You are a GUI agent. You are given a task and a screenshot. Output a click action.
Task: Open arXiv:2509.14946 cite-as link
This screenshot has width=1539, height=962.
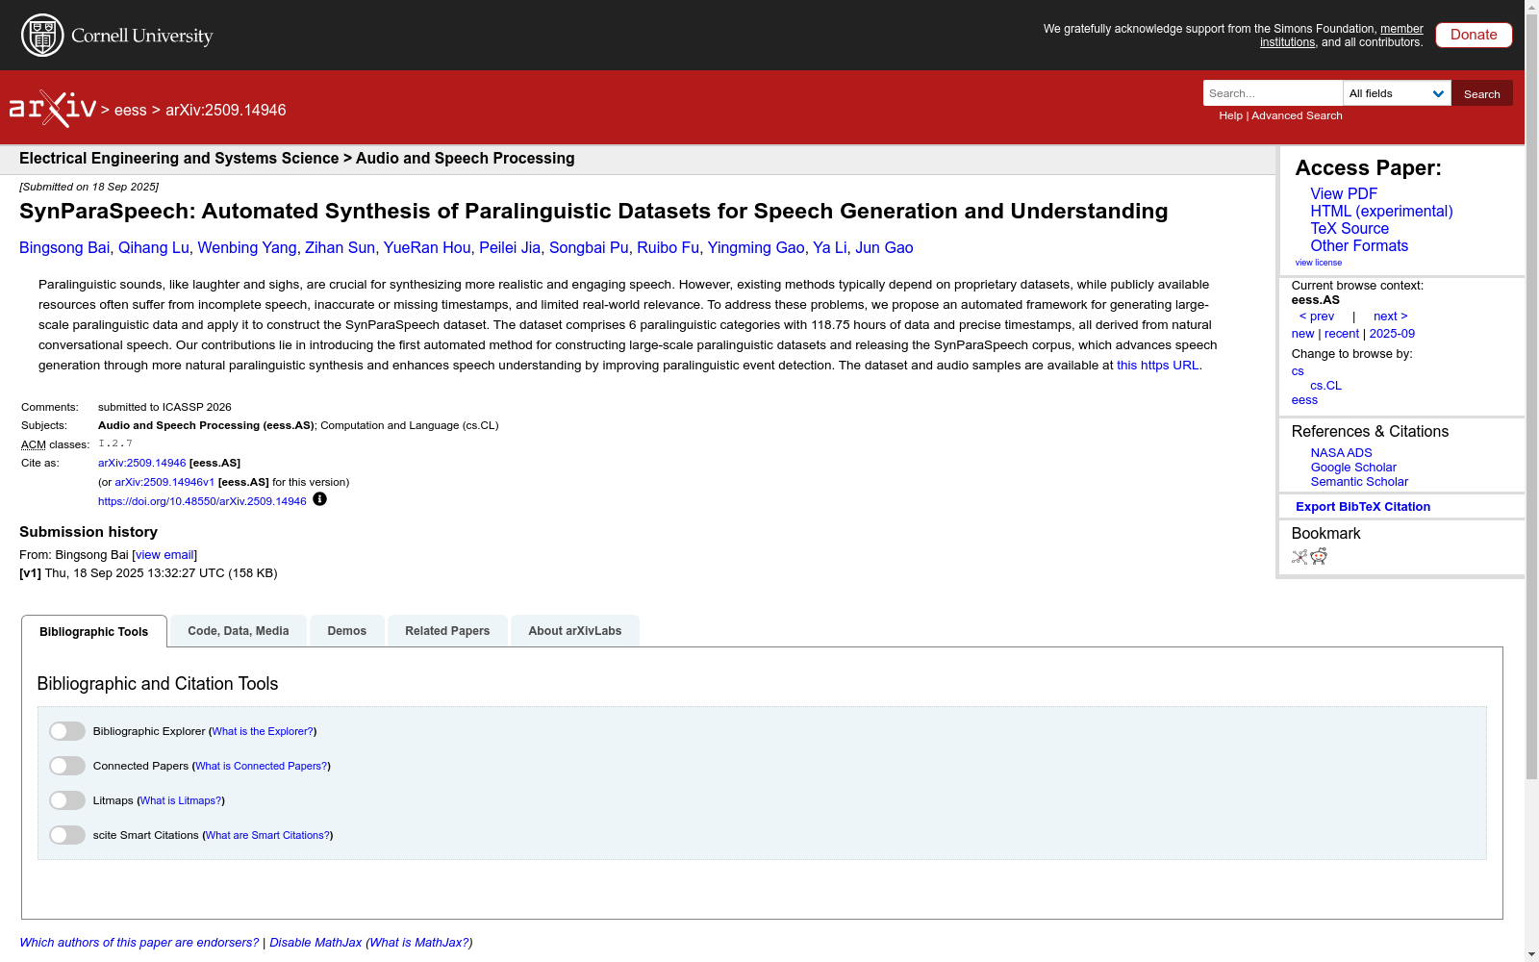point(141,463)
